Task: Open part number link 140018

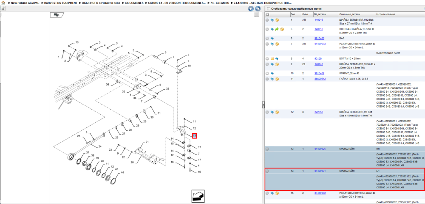Action: tap(319, 29)
